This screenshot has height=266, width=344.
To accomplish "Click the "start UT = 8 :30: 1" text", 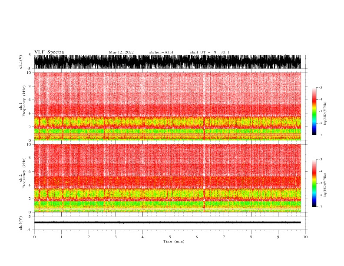I will [x=210, y=52].
